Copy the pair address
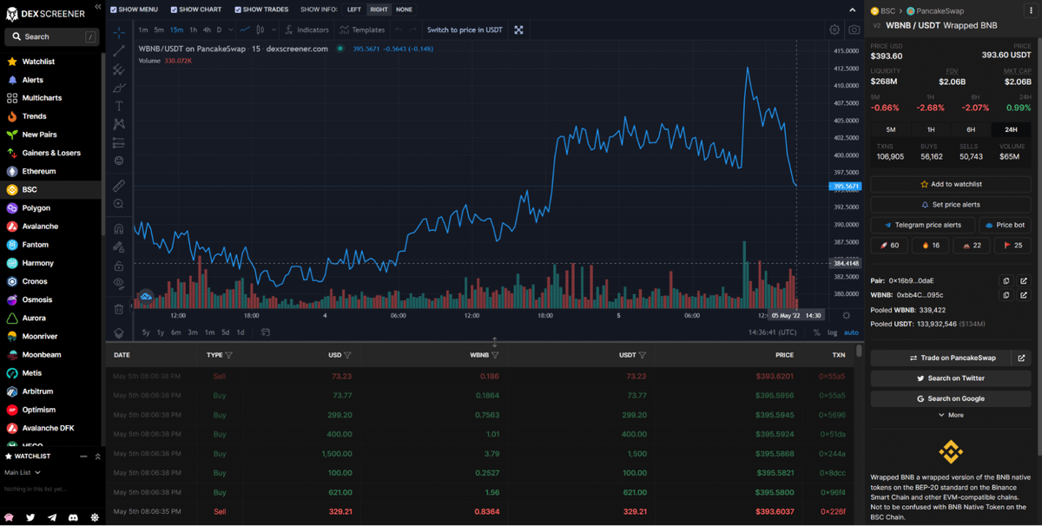 point(1006,281)
